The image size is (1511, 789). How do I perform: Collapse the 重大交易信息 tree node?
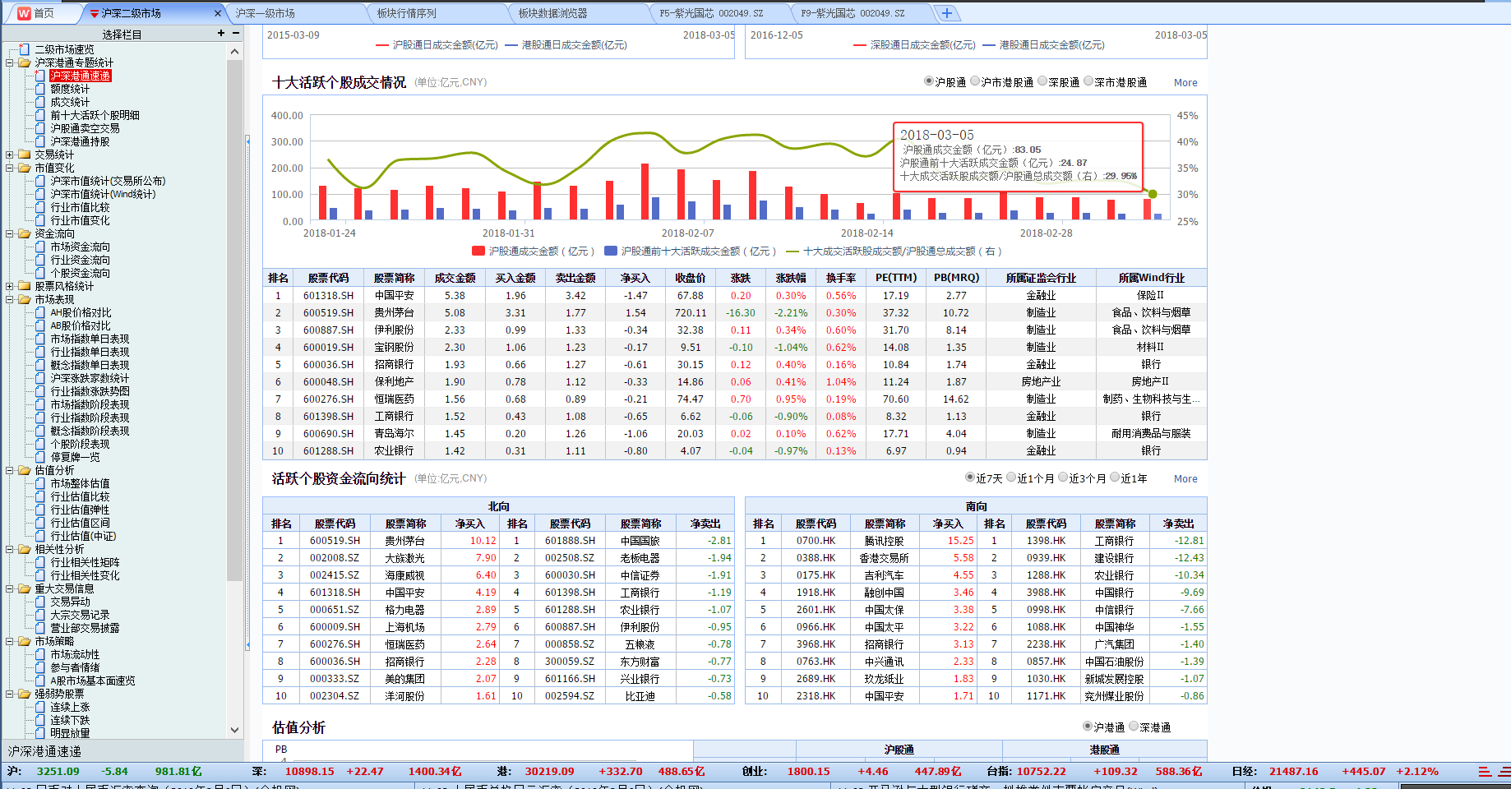click(10, 588)
